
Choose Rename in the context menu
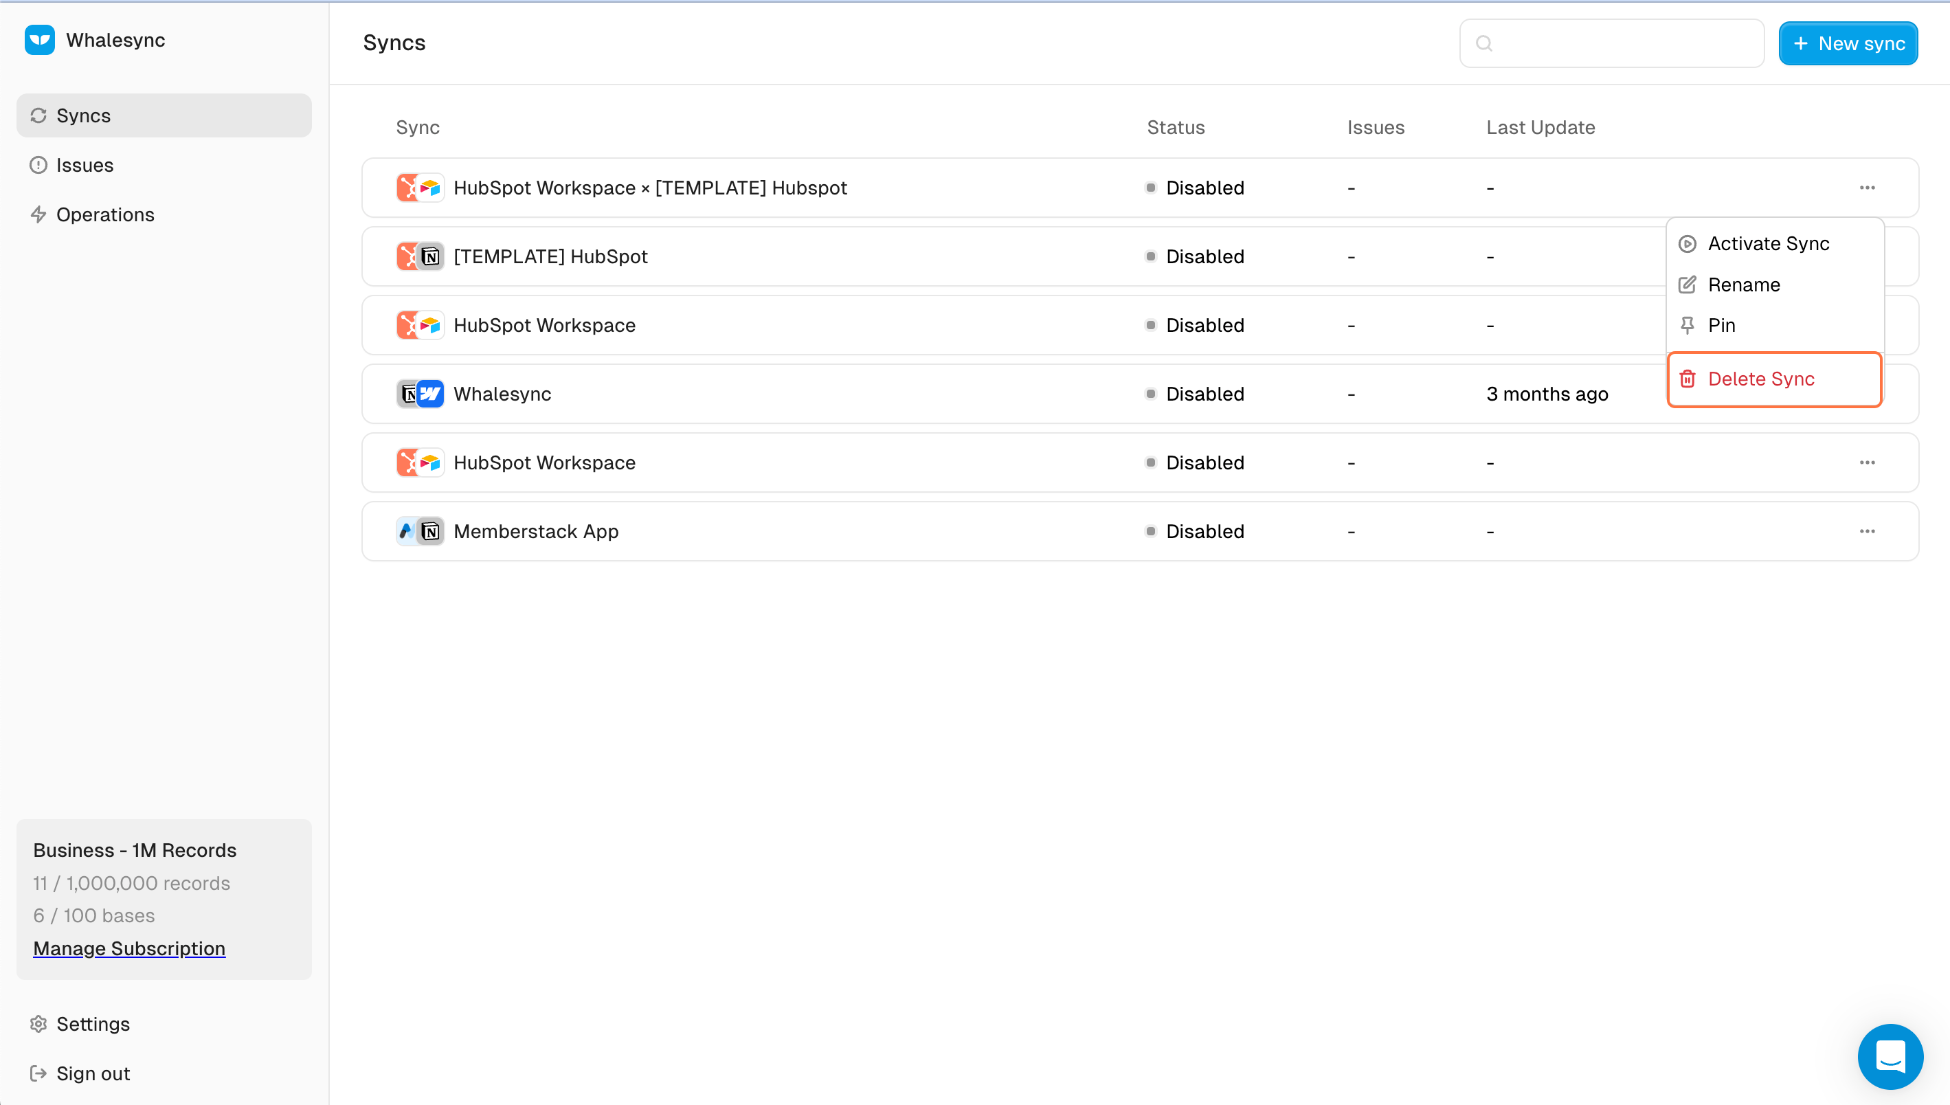pos(1744,284)
